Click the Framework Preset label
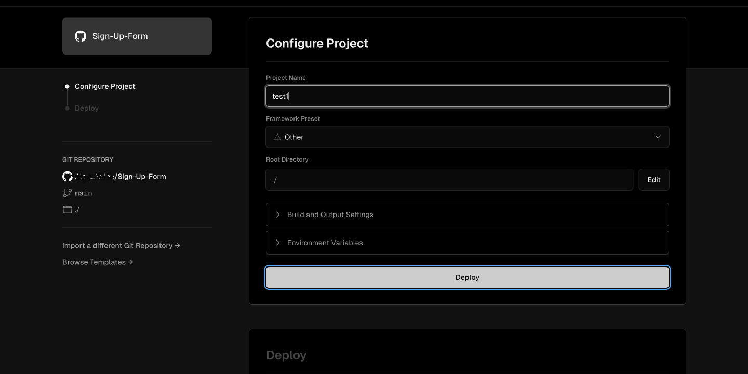 coord(293,118)
